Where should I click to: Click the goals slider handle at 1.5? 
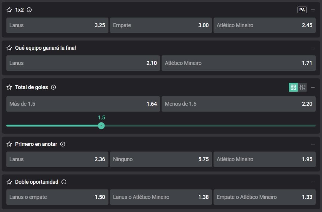pos(101,126)
